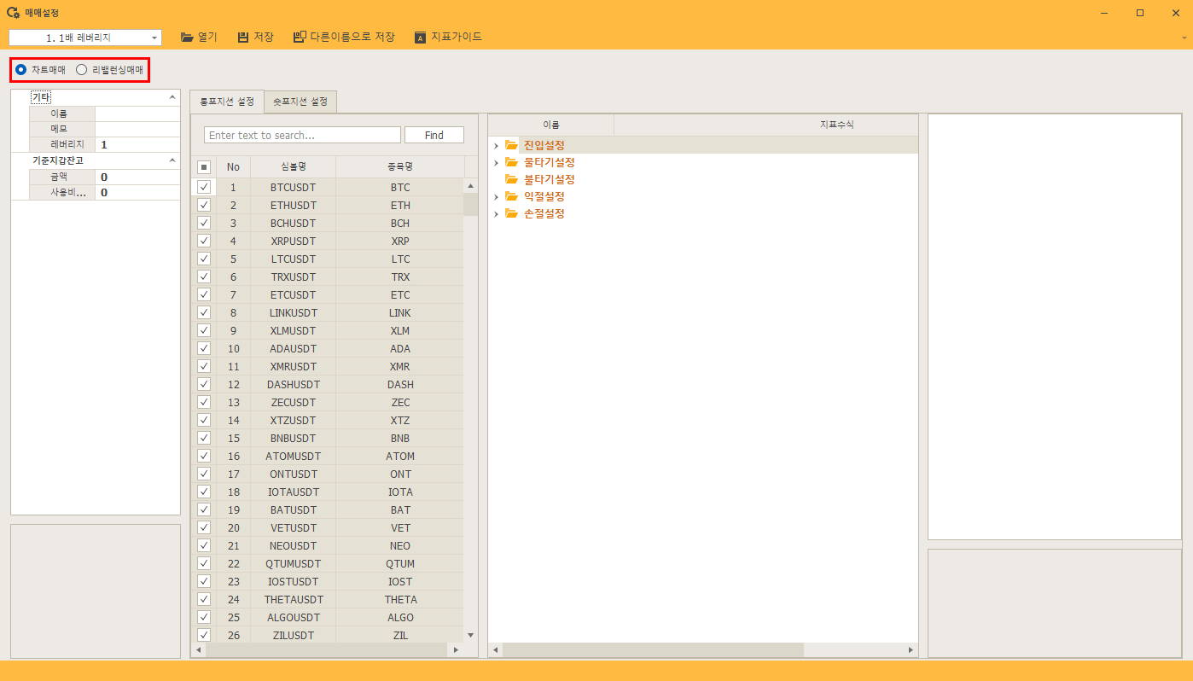Click the folder icon beside 손절설정

pyautogui.click(x=511, y=213)
